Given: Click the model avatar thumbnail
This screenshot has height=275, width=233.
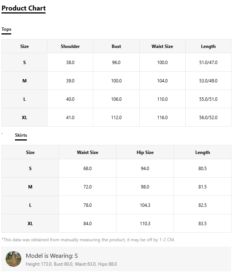Looking at the screenshot, I should (x=13, y=259).
